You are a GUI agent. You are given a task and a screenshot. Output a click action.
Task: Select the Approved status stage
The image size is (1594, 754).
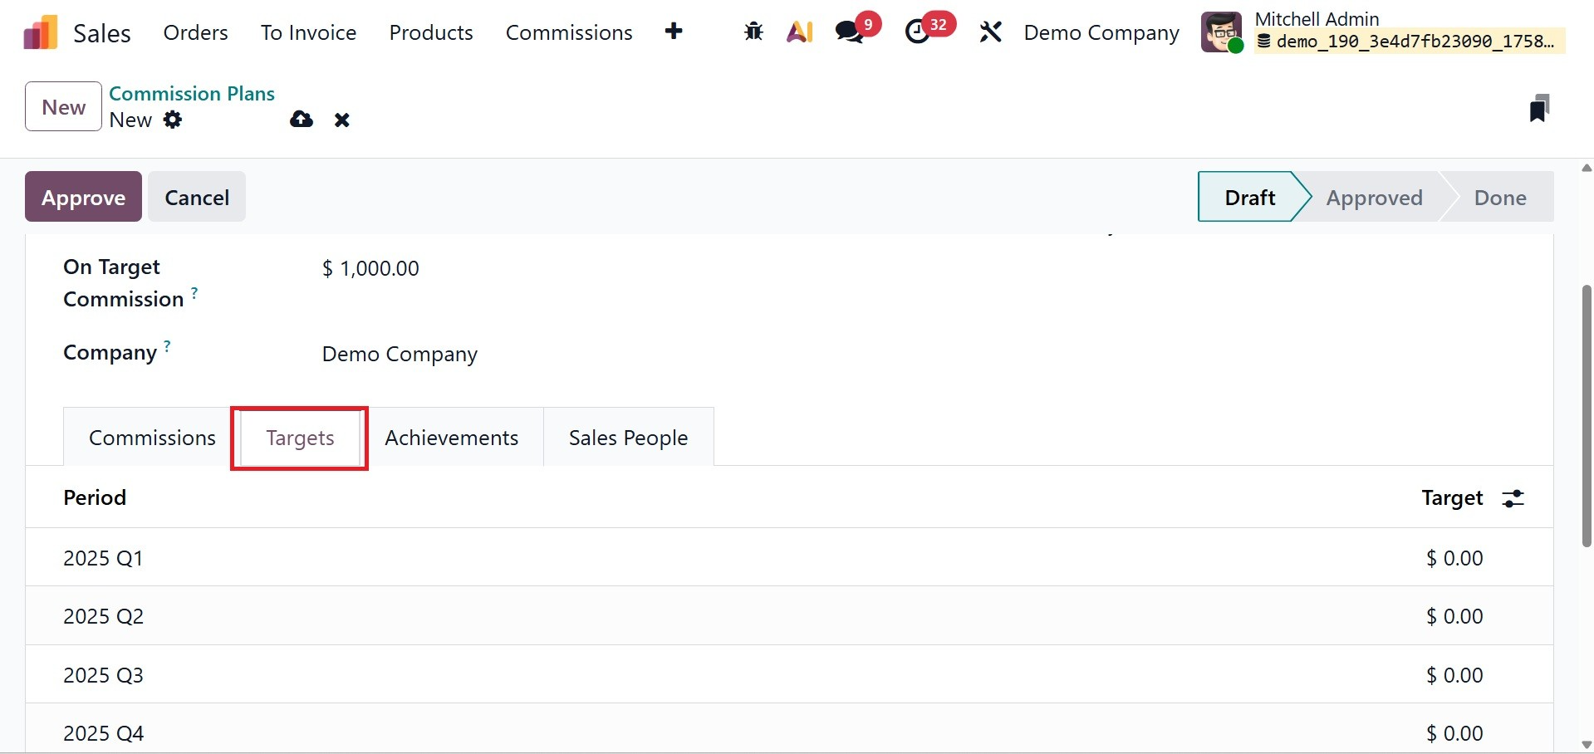[x=1374, y=198]
